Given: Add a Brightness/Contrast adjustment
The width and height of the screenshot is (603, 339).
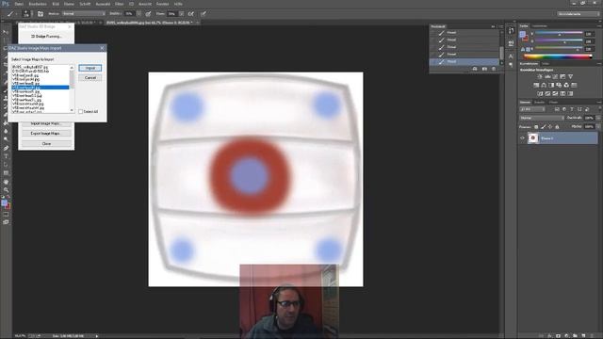Looking at the screenshot, I should coord(540,77).
